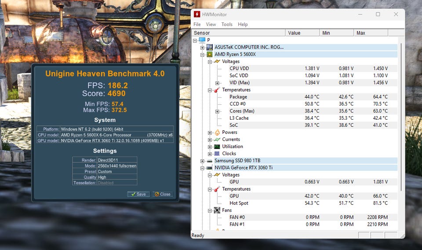Collapse the NVIDIA GeForce RTX 3060 Ti node
422x250 pixels.
[x=202, y=168]
